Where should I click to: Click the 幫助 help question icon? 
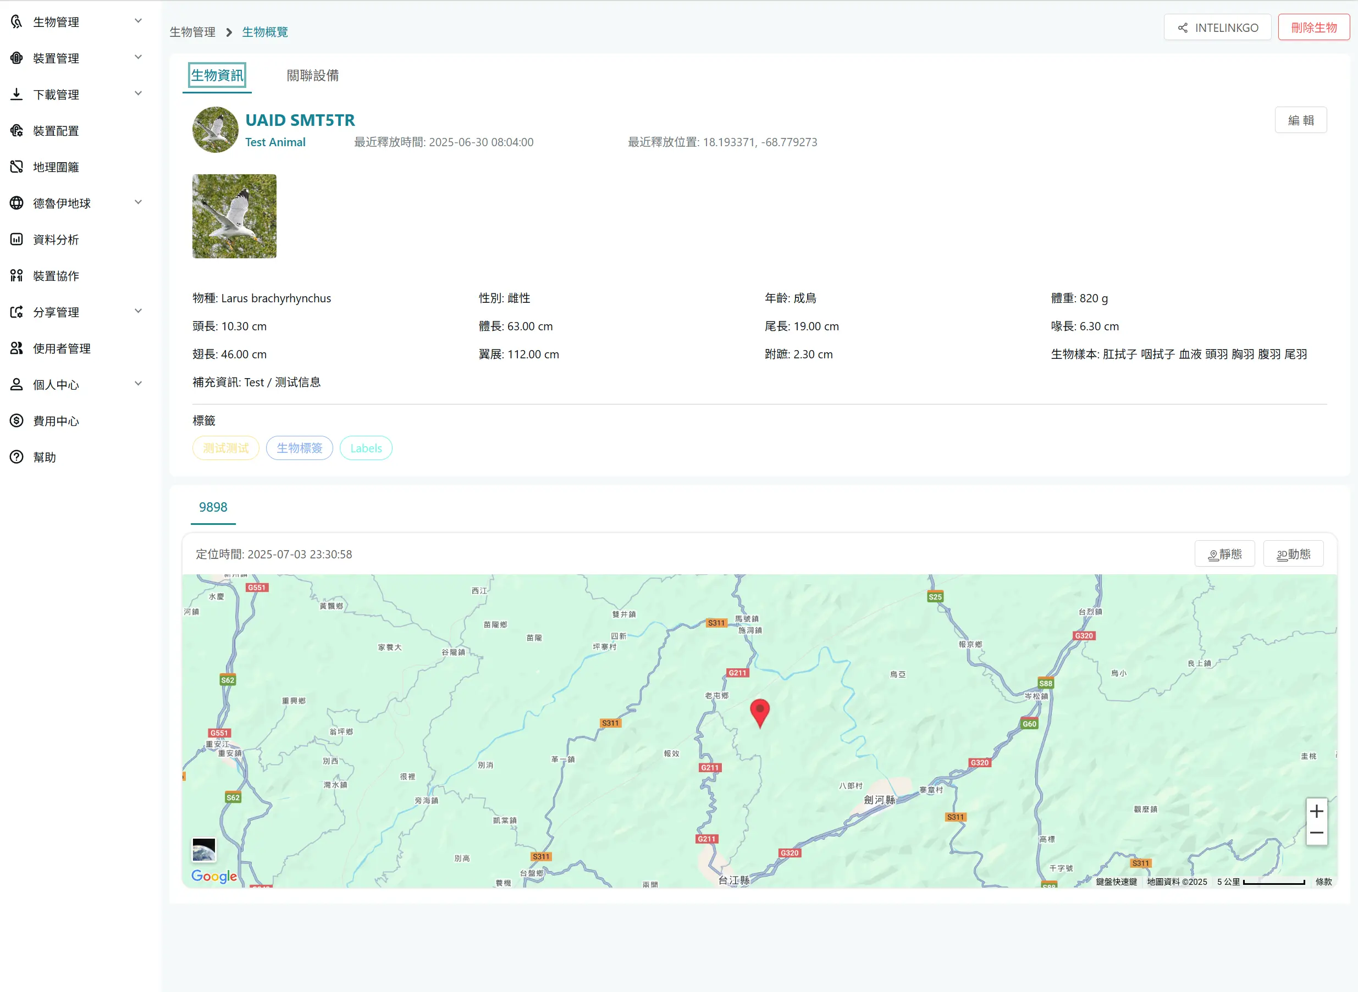tap(17, 457)
